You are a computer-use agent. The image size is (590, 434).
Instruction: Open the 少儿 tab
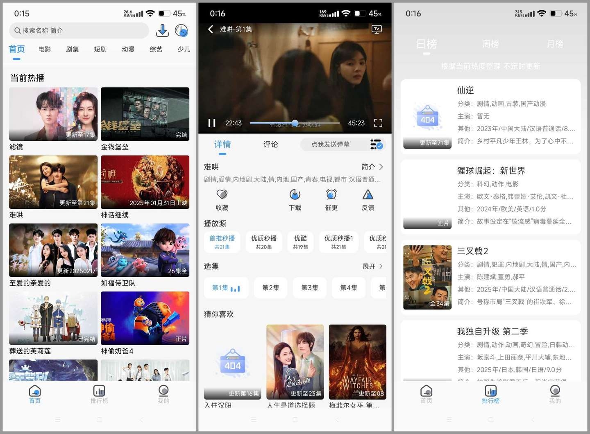coord(184,49)
